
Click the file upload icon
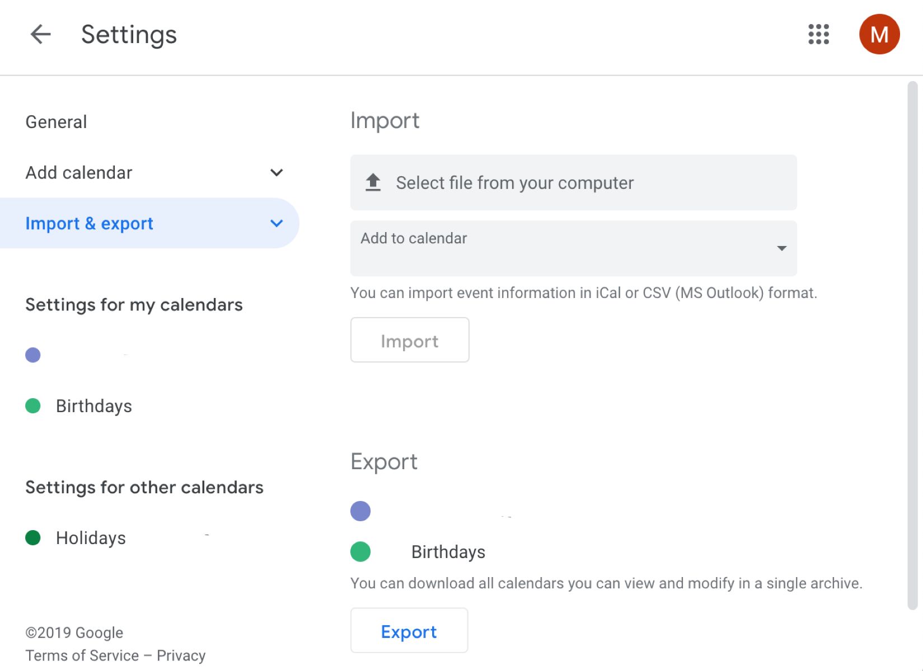click(x=373, y=182)
